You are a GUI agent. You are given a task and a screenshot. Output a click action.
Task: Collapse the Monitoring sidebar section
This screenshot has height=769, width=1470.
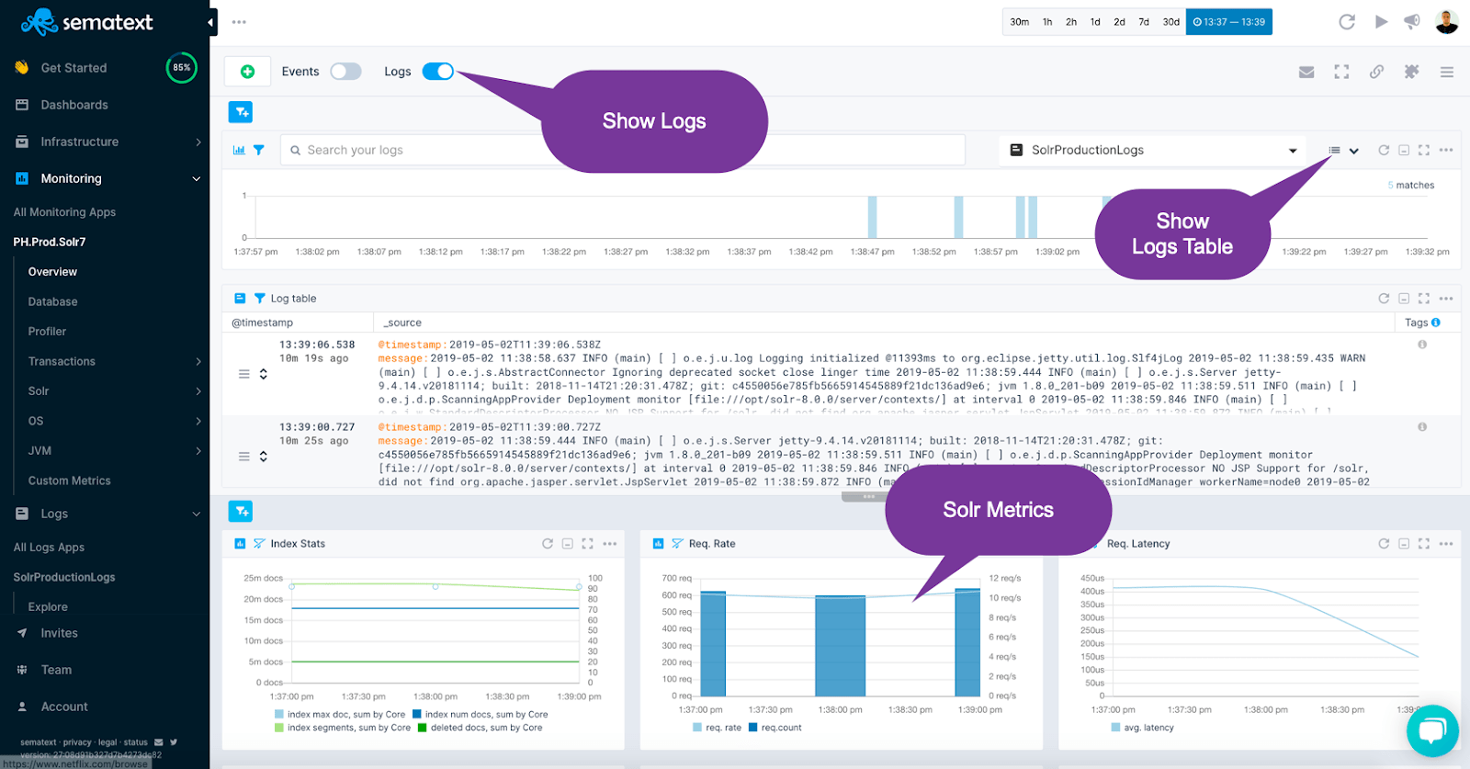coord(197,178)
